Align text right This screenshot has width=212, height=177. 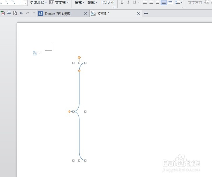[157, 2]
